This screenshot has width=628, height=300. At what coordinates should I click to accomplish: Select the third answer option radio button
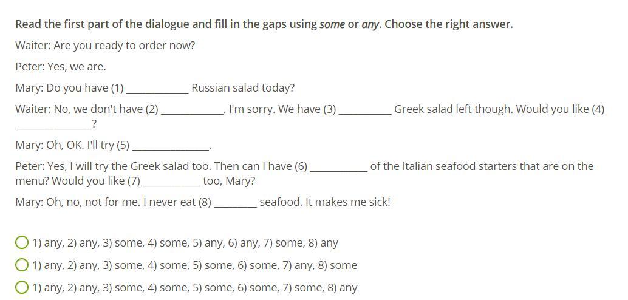click(x=22, y=288)
